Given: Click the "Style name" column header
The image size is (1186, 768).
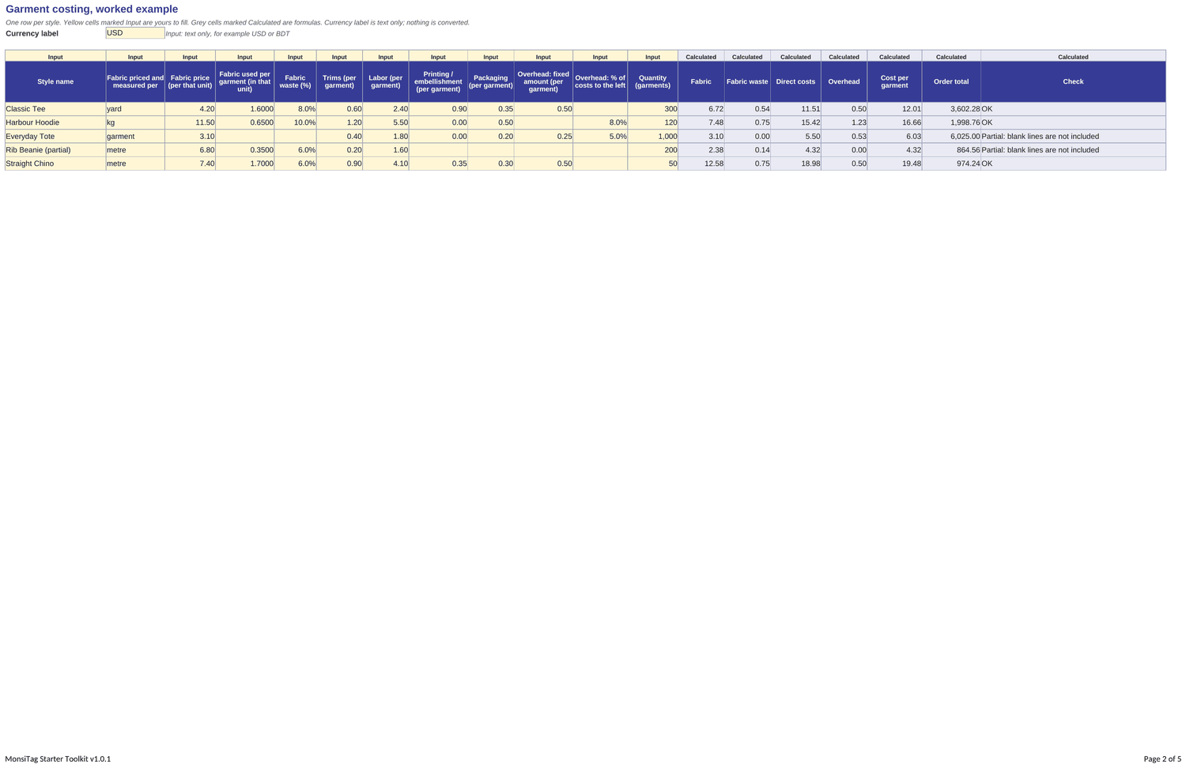Looking at the screenshot, I should pyautogui.click(x=55, y=81).
